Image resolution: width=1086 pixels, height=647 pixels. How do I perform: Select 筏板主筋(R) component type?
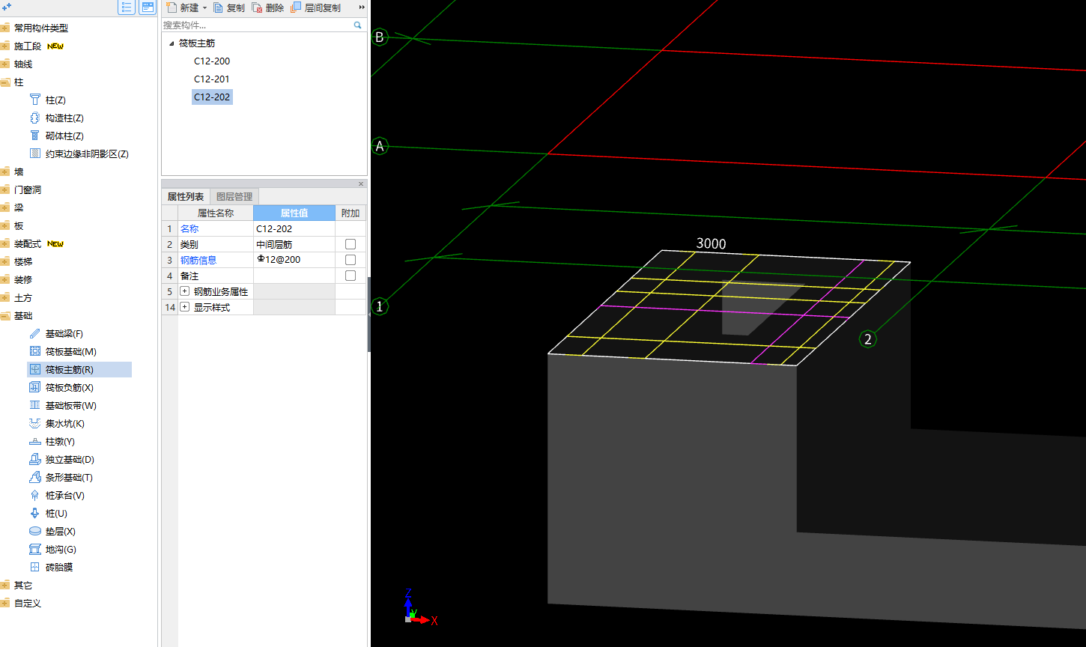[79, 369]
